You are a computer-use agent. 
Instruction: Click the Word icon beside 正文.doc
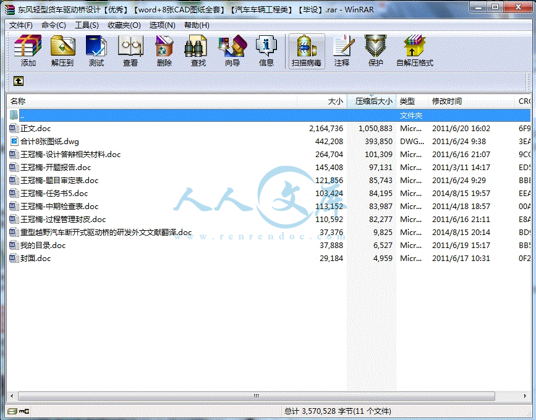click(14, 128)
